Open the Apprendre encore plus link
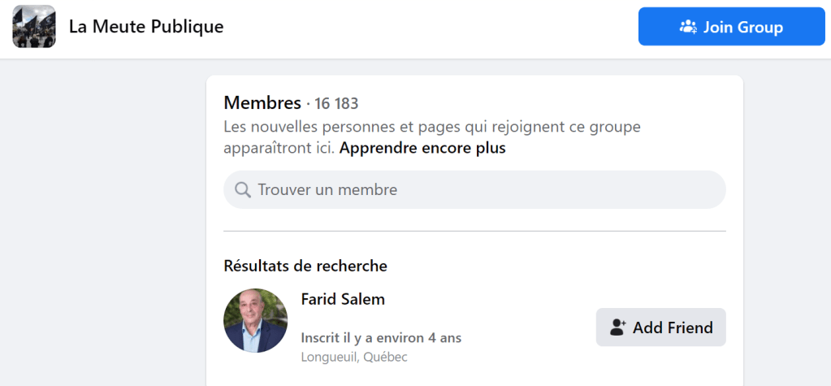Screen dimensions: 831x386 click(422, 148)
